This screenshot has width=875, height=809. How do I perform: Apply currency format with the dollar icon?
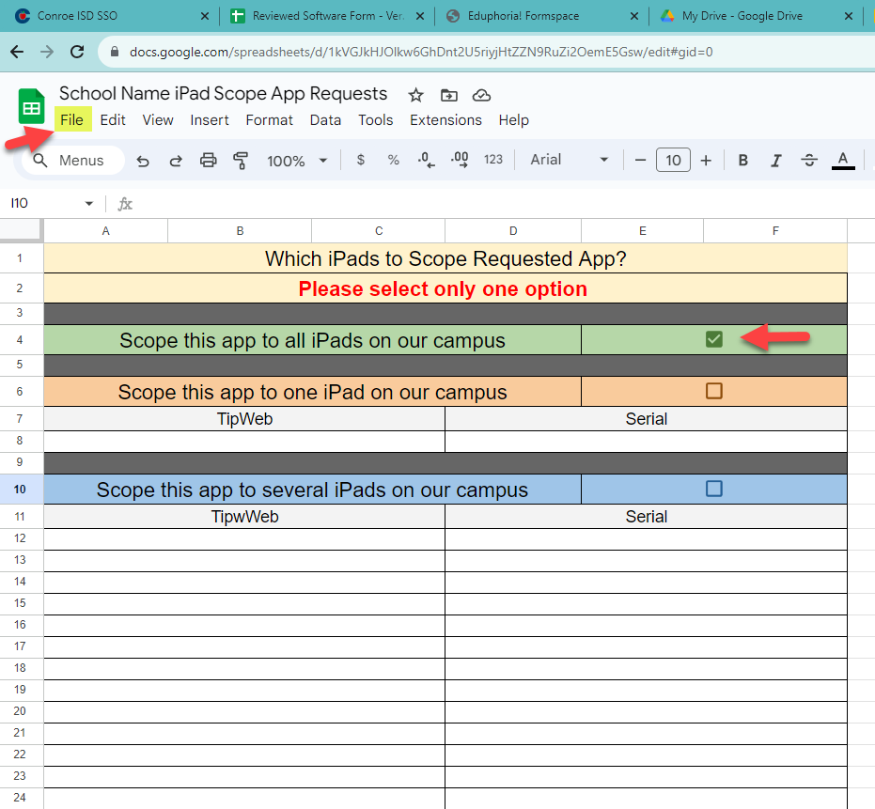pos(360,160)
